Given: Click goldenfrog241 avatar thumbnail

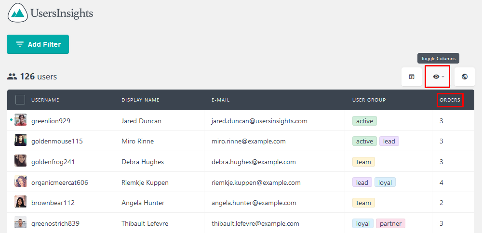Looking at the screenshot, I should (x=20, y=161).
